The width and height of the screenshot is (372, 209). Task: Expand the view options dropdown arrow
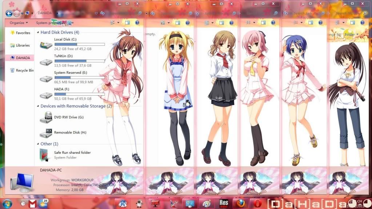118,23
